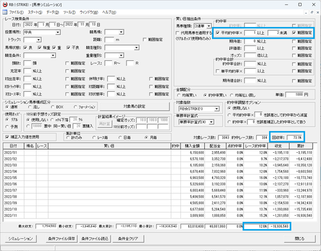This screenshot has width=321, height=251.
Task: Click the 頭数 input field
Action: (x=28, y=63)
